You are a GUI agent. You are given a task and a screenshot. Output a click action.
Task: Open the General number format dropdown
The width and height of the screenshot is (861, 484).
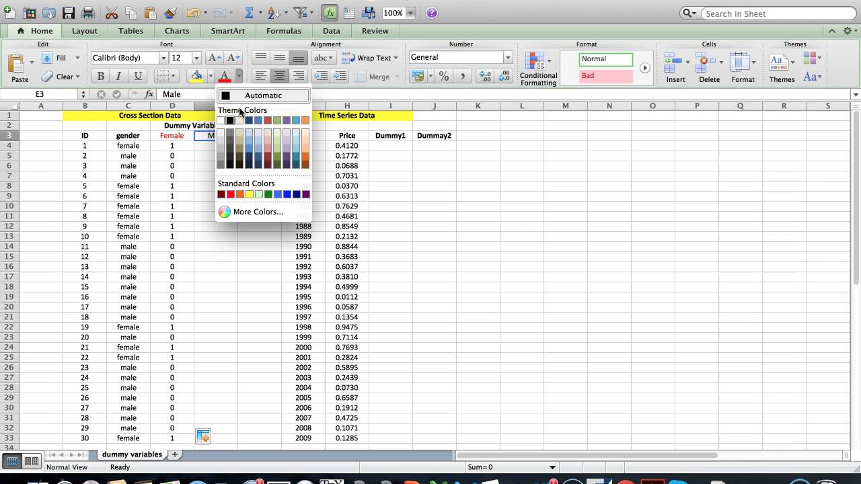click(508, 58)
